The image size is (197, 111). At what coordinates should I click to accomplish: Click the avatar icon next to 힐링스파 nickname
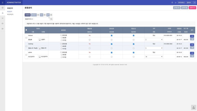(x=40, y=48)
